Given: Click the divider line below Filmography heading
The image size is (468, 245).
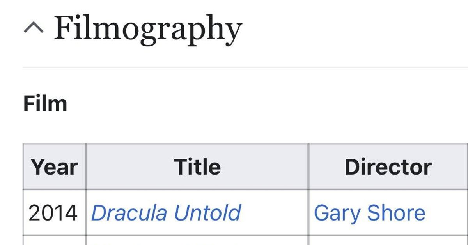Looking at the screenshot, I should (x=245, y=67).
